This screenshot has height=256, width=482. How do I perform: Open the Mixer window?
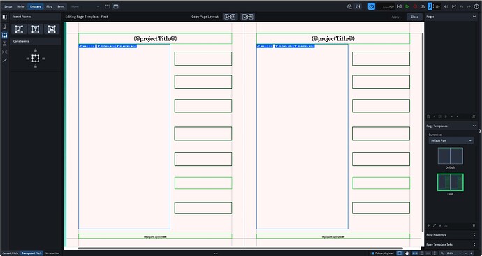click(x=358, y=6)
